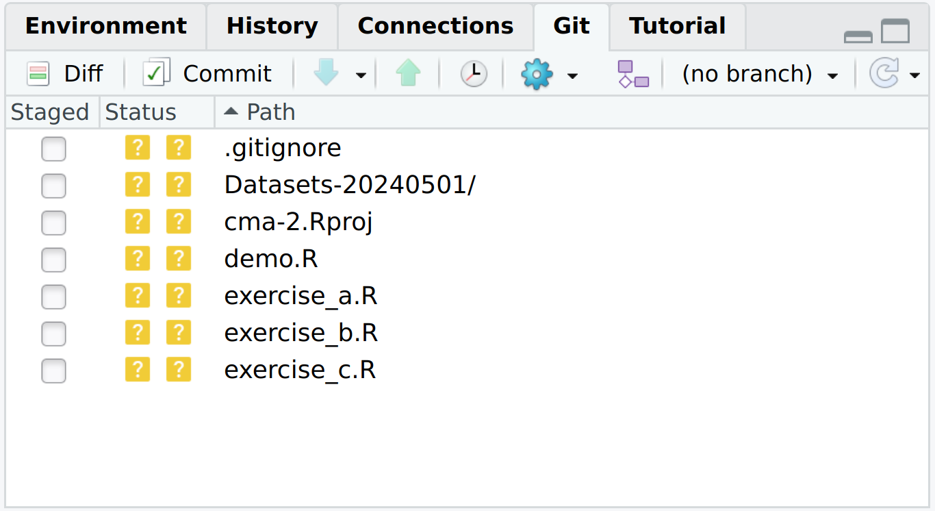
Task: Check the staged box for exercise_c.R
Action: coord(53,371)
